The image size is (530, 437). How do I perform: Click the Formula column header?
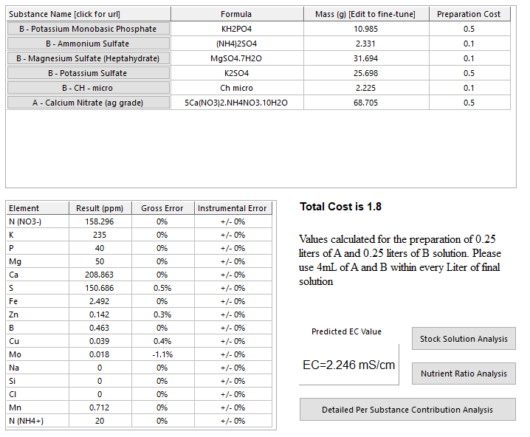coord(237,14)
